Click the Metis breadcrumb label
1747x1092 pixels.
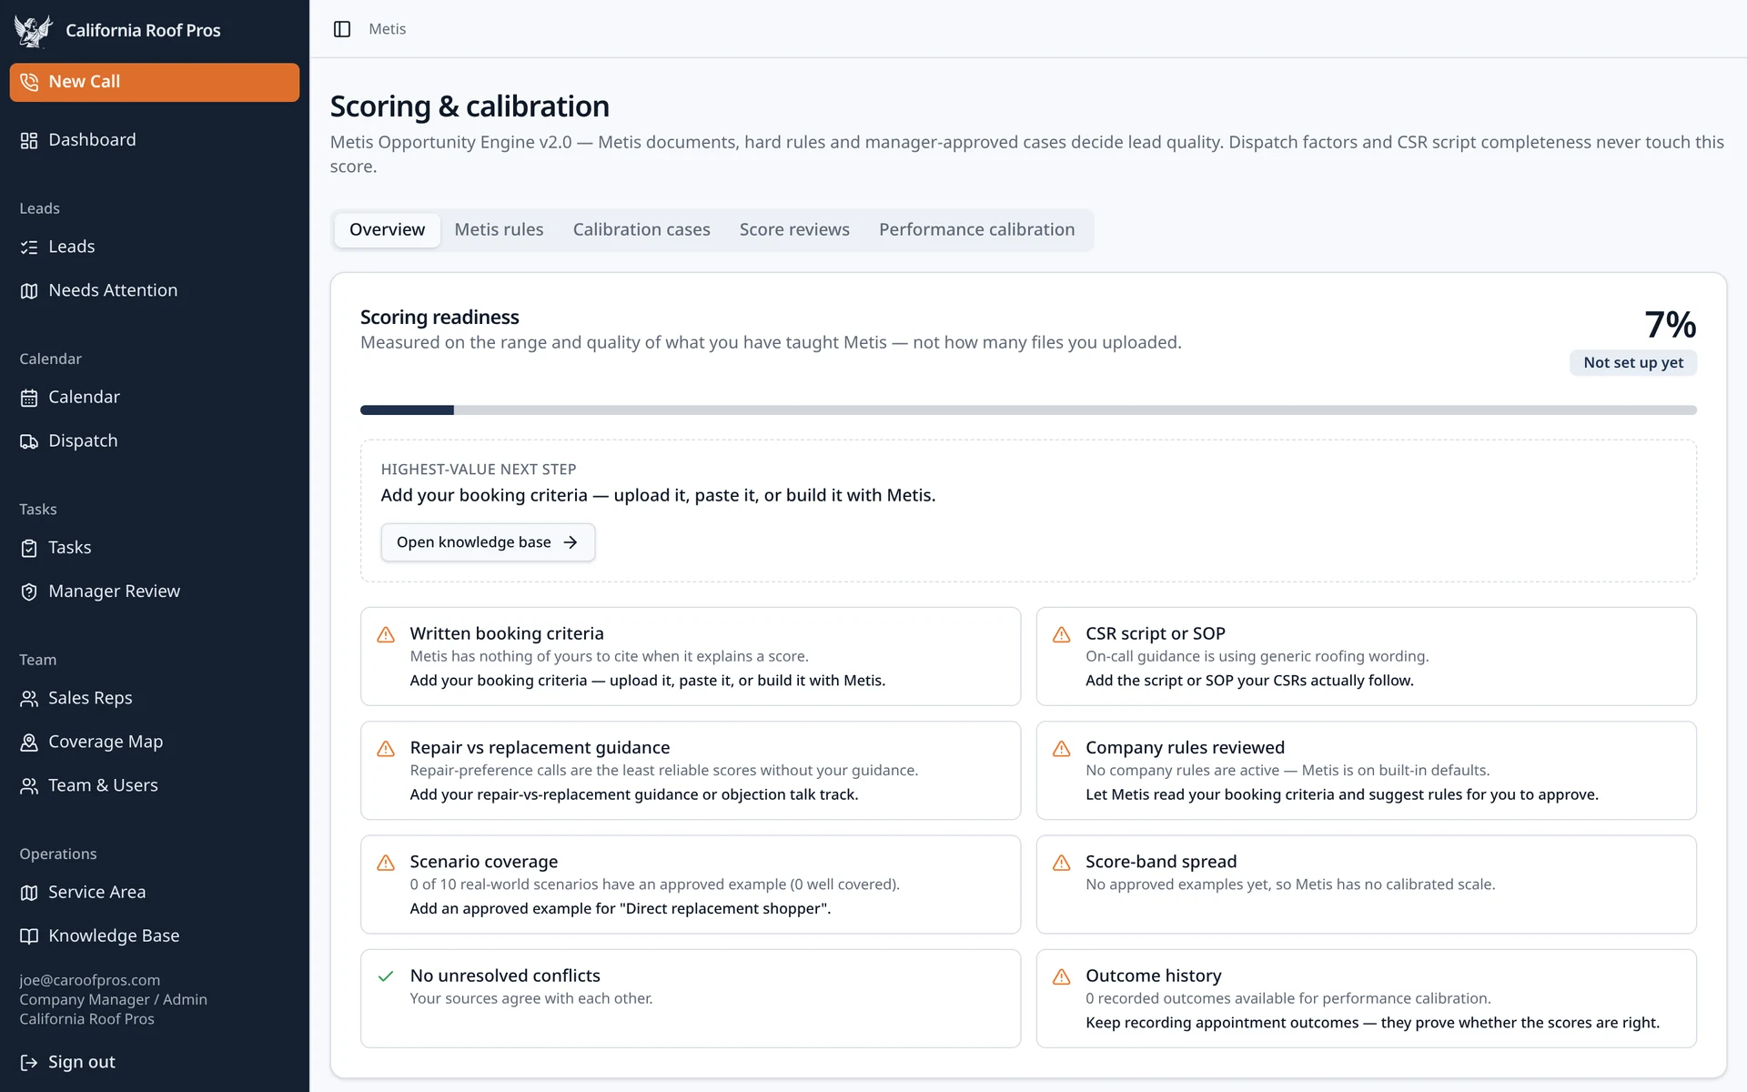click(x=387, y=29)
